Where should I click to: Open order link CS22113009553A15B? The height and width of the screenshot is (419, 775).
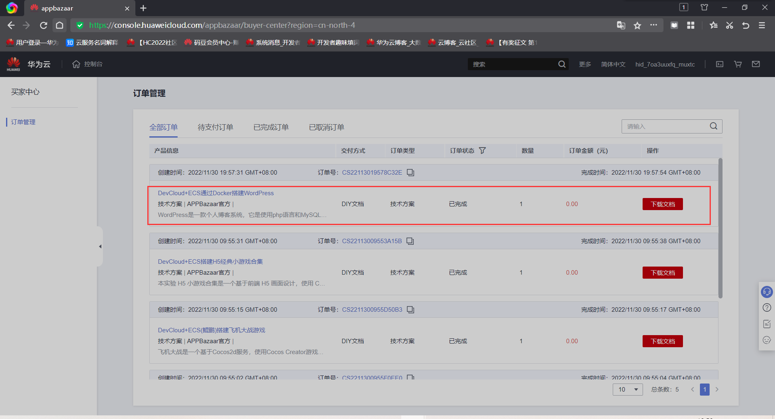(x=372, y=241)
